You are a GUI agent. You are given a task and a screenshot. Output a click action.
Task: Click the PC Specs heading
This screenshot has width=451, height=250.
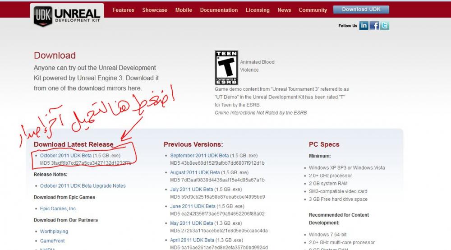coord(324,144)
